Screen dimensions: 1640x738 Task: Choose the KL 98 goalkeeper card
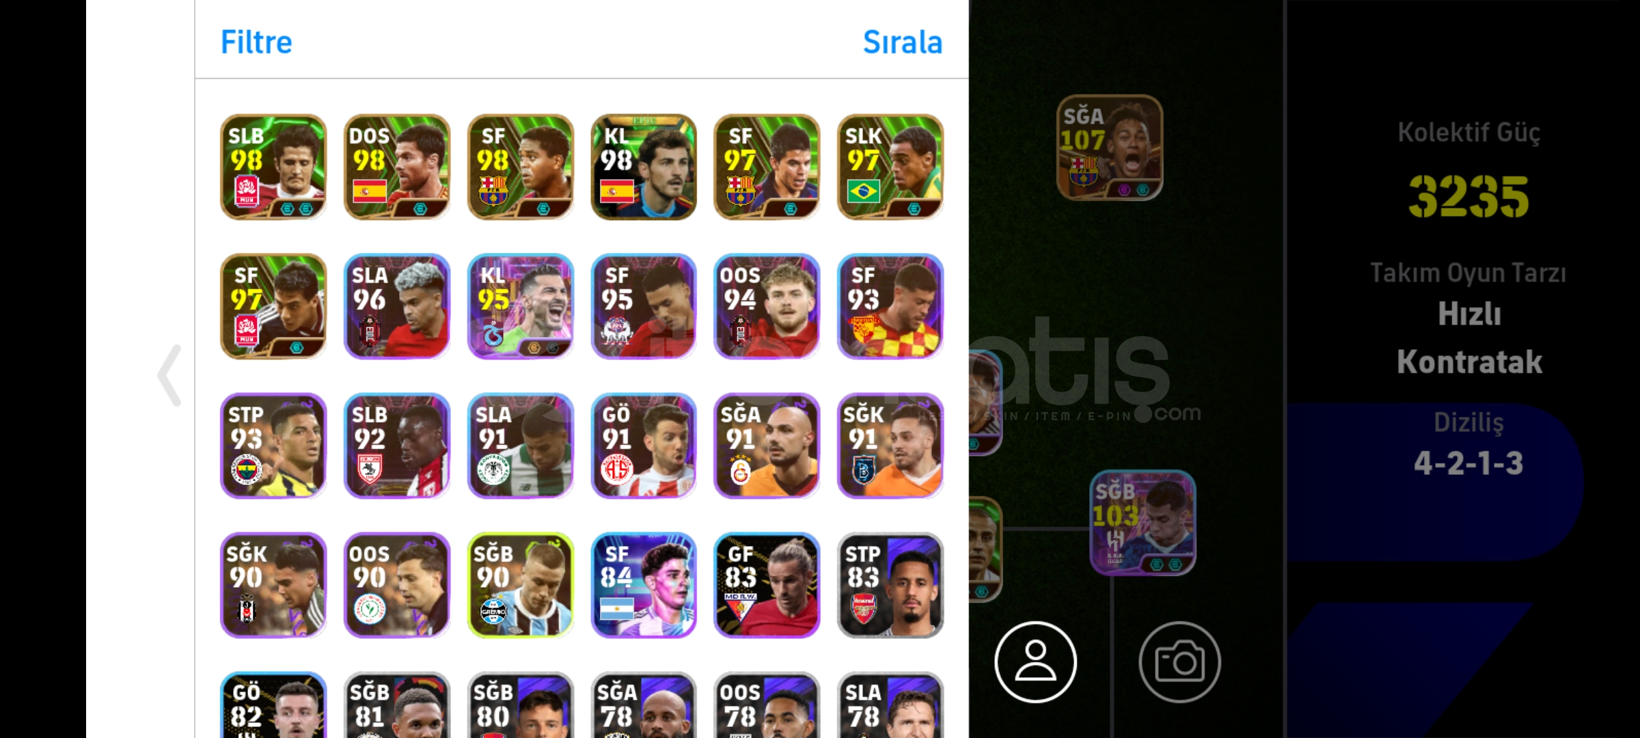pyautogui.click(x=644, y=167)
